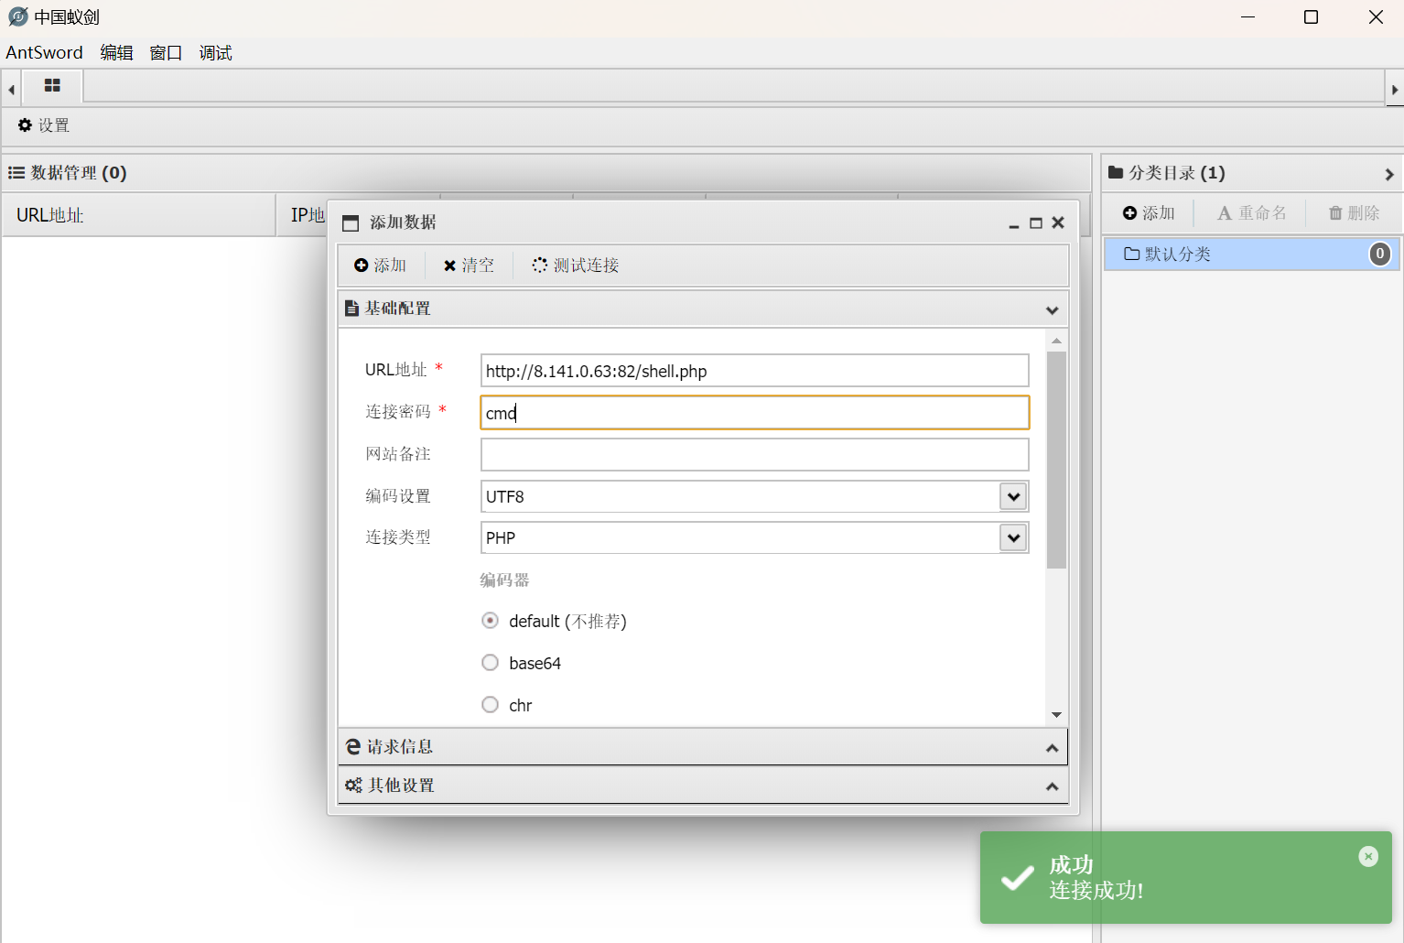Open the 调试 menu
Viewport: 1404px width, 943px height.
[215, 52]
